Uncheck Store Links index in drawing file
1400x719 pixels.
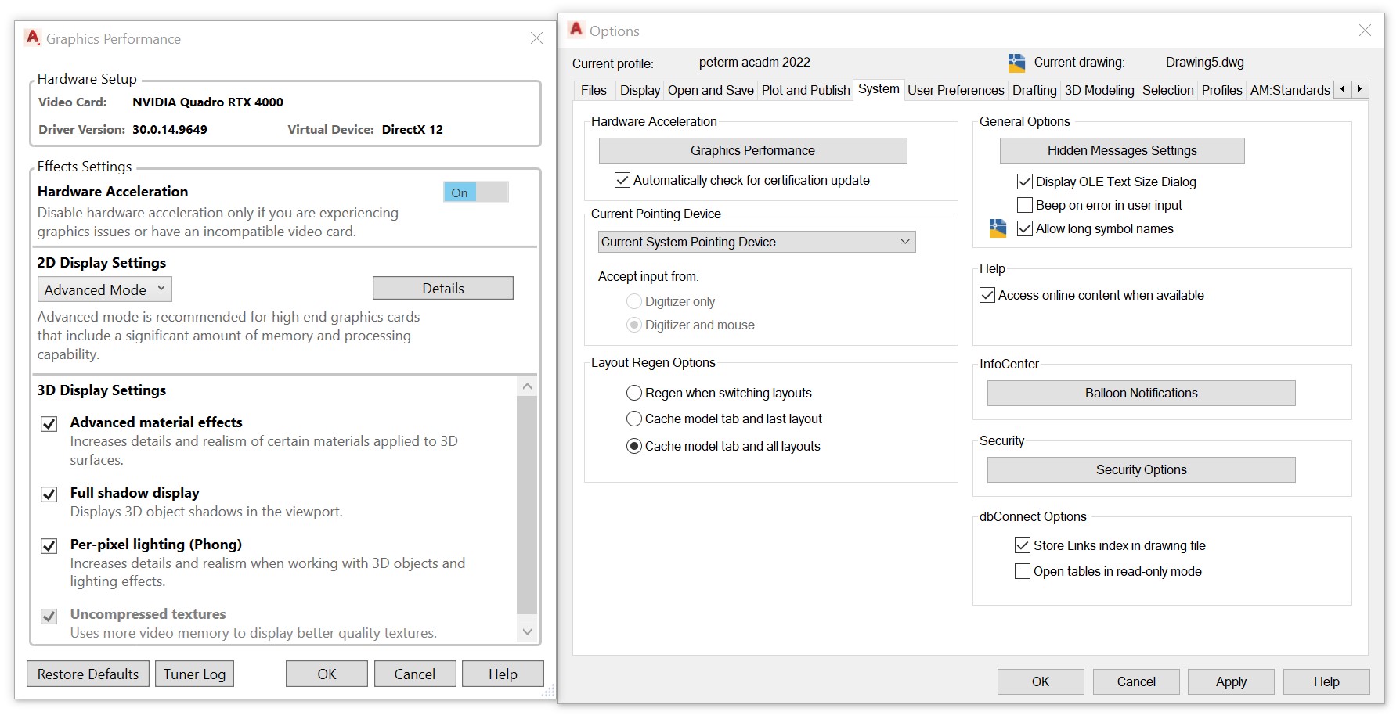[1022, 545]
